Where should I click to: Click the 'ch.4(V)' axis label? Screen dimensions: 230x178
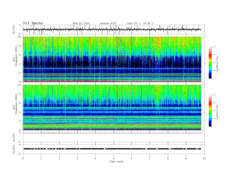[14, 149]
